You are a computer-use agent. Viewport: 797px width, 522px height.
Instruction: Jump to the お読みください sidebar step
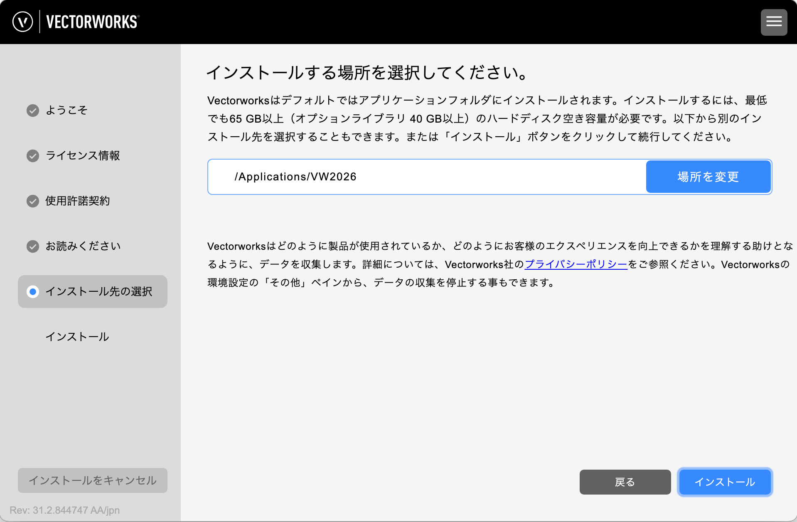(83, 246)
